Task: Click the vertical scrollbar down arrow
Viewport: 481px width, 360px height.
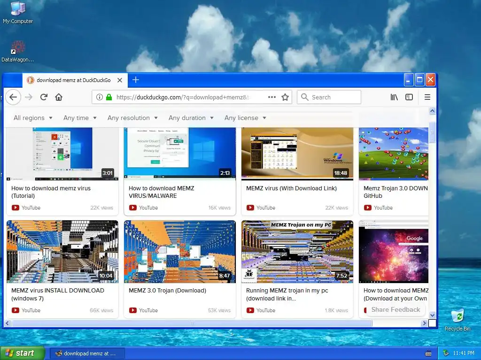Action: (x=432, y=315)
